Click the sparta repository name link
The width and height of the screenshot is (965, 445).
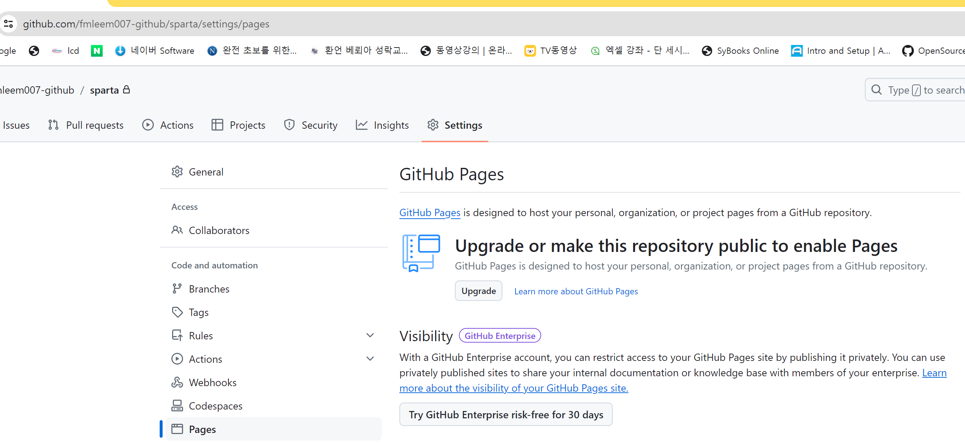pyautogui.click(x=104, y=90)
